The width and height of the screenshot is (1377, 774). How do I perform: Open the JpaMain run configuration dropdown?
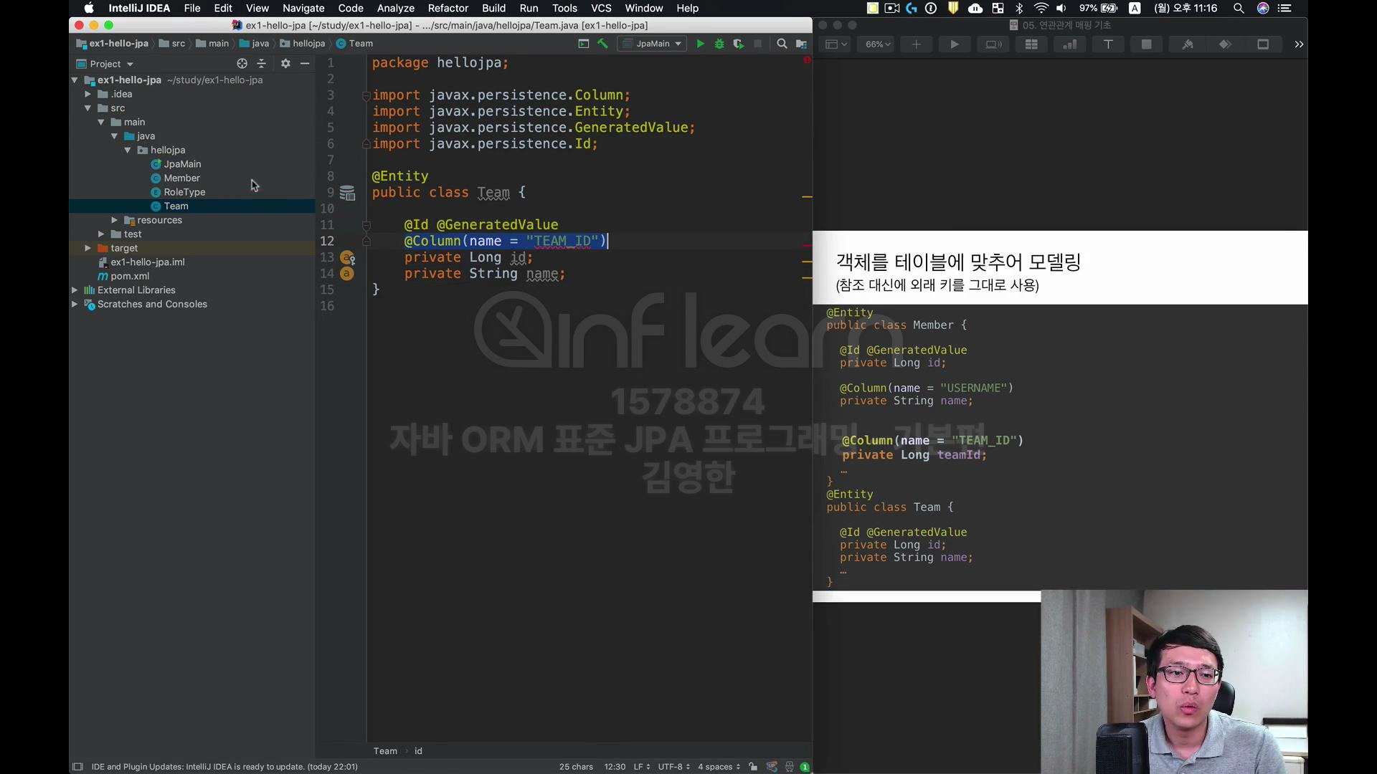tap(652, 44)
